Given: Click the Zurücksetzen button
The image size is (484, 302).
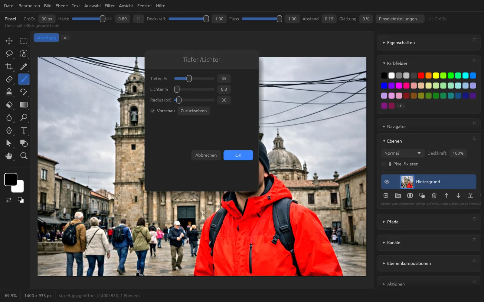Looking at the screenshot, I should click(194, 111).
